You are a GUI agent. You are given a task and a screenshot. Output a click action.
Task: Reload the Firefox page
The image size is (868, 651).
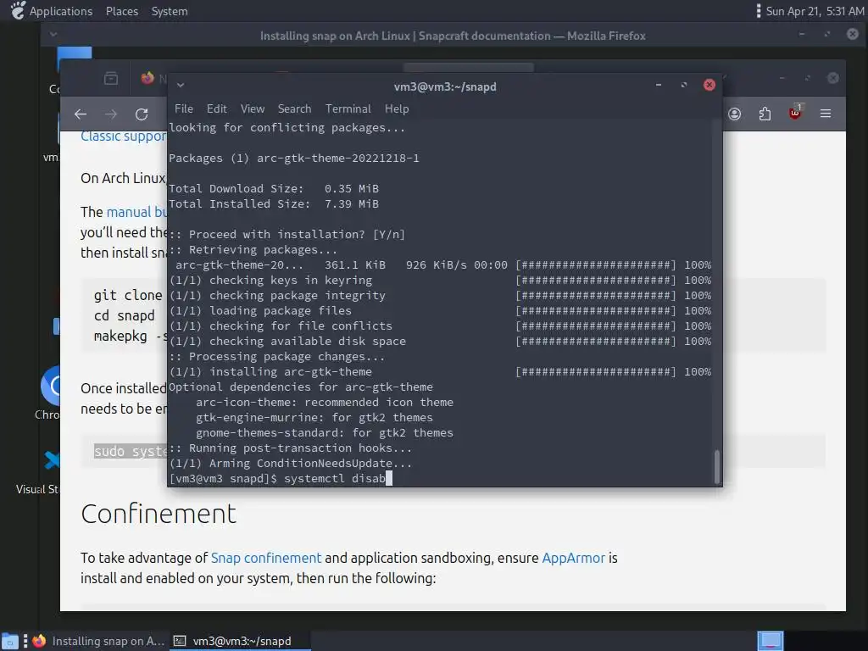(142, 114)
